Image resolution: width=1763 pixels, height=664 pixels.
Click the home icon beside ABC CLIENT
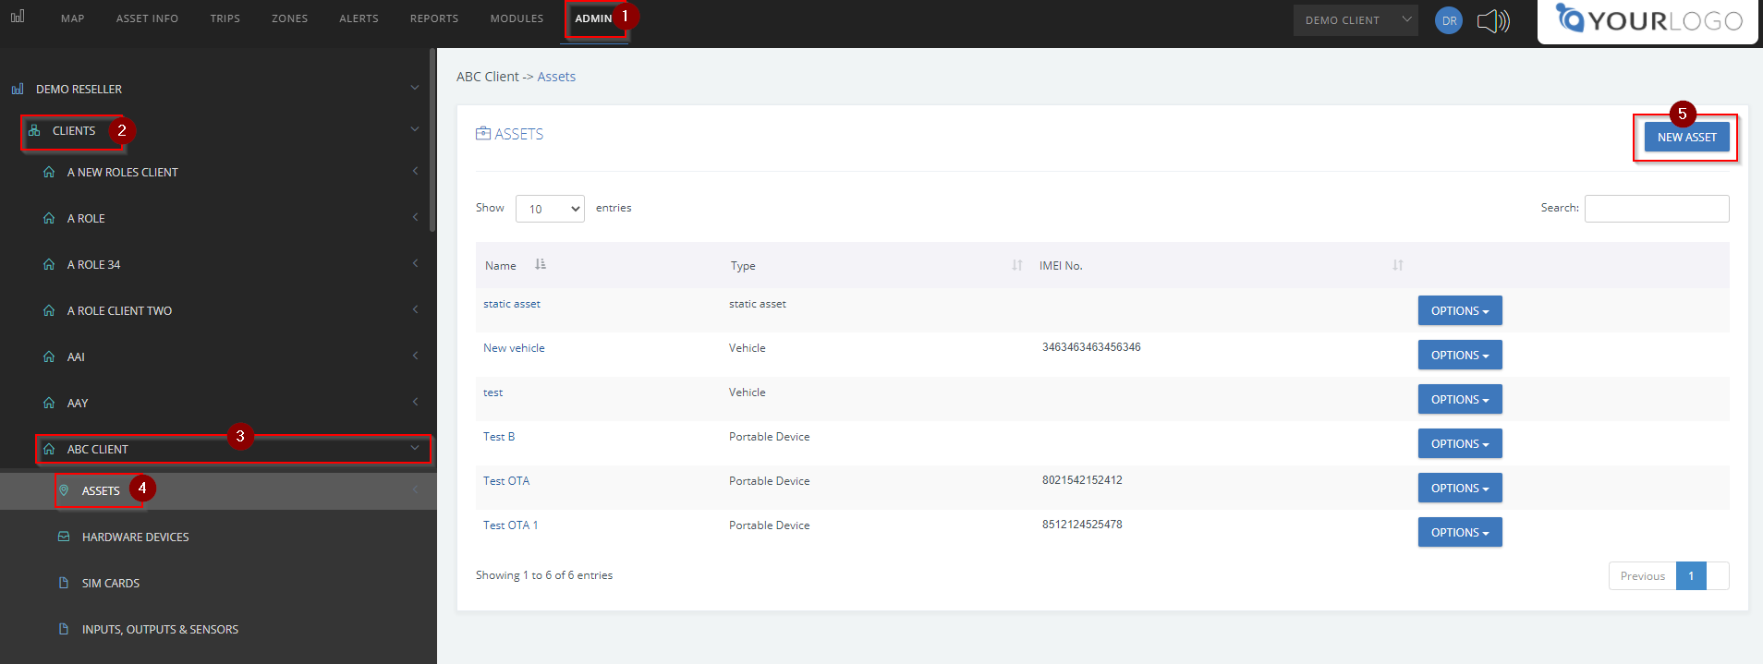tap(49, 449)
